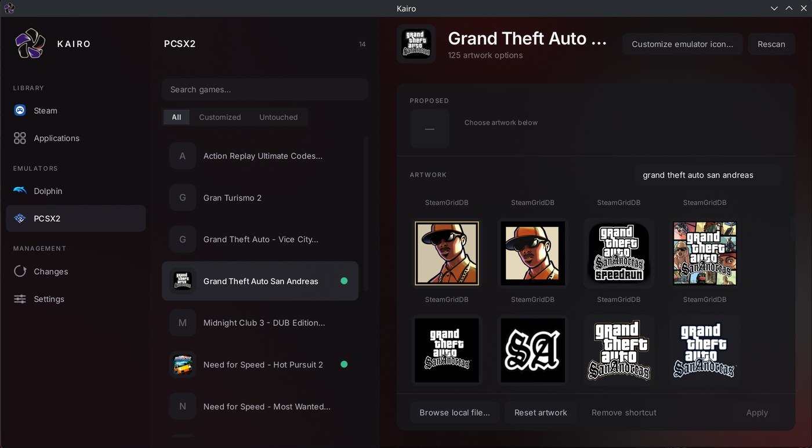Click the Reset artwork button
Image resolution: width=812 pixels, height=448 pixels.
click(541, 413)
